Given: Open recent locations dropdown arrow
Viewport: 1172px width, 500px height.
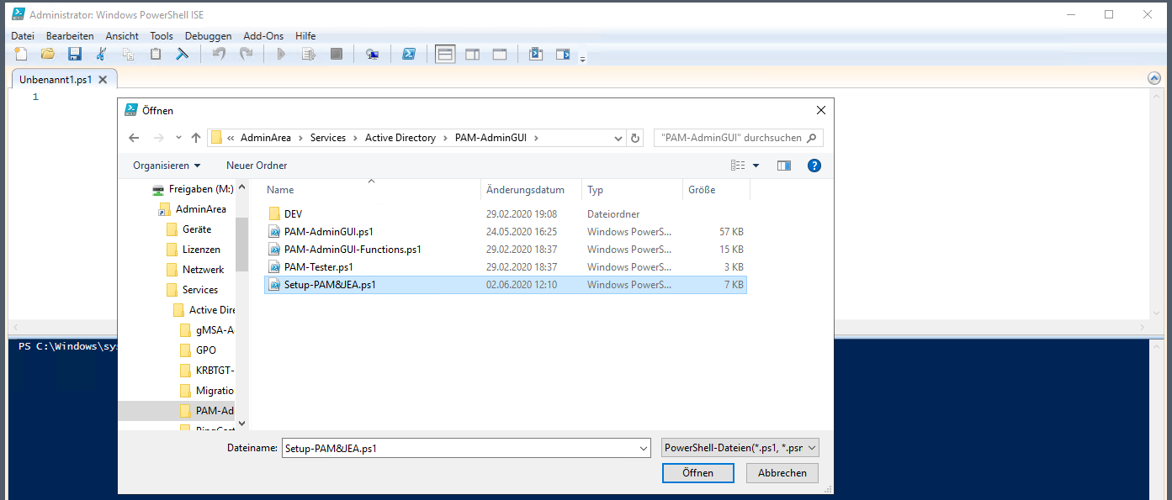Looking at the screenshot, I should (178, 138).
